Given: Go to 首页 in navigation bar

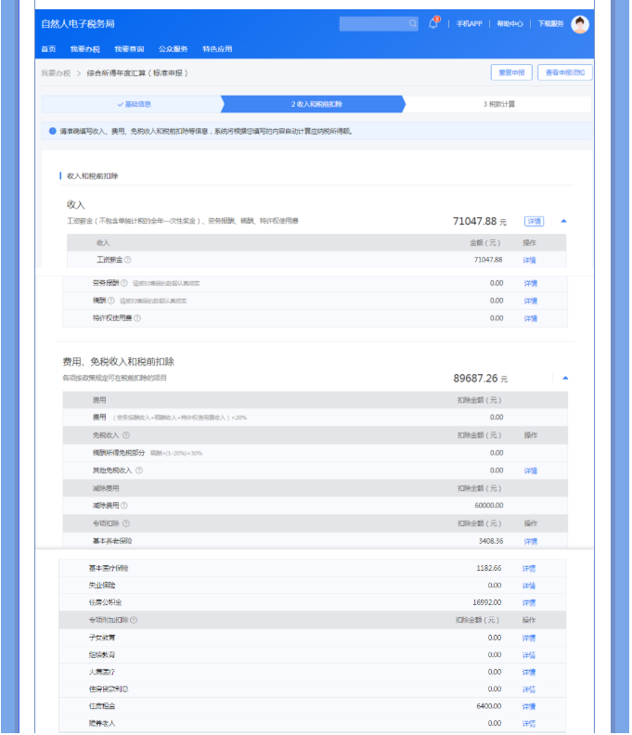Looking at the screenshot, I should pos(48,49).
